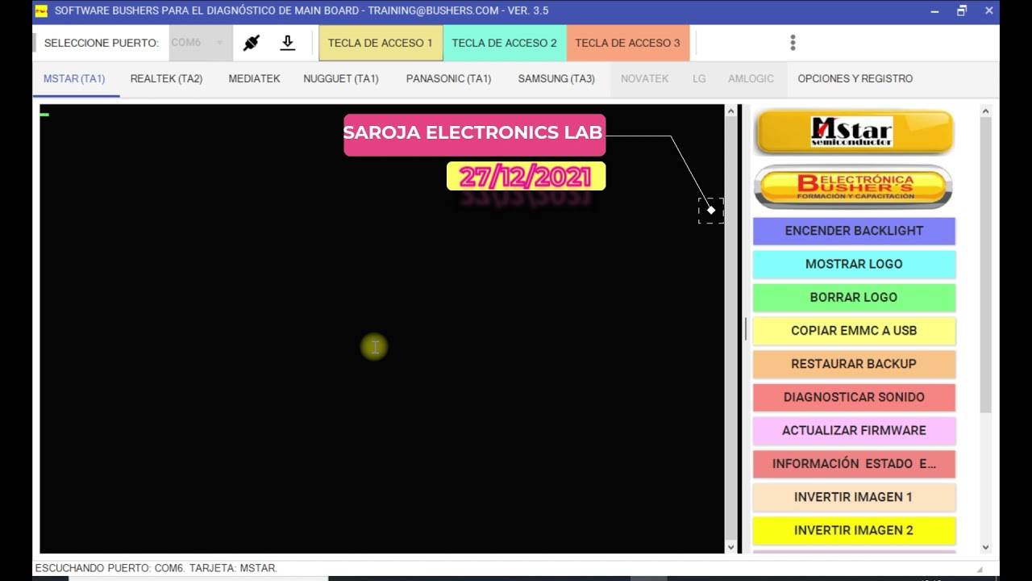Minimize the Bushers software window
Viewport: 1032px width, 581px height.
(934, 10)
